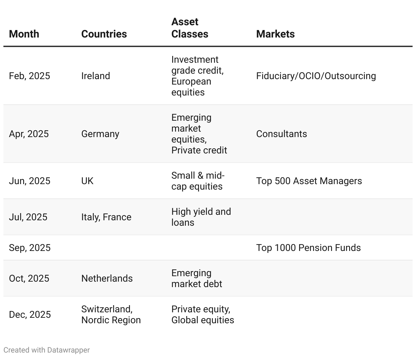Click the Top 1000 Pension Funds cell
This screenshot has width=416, height=358.
point(309,248)
